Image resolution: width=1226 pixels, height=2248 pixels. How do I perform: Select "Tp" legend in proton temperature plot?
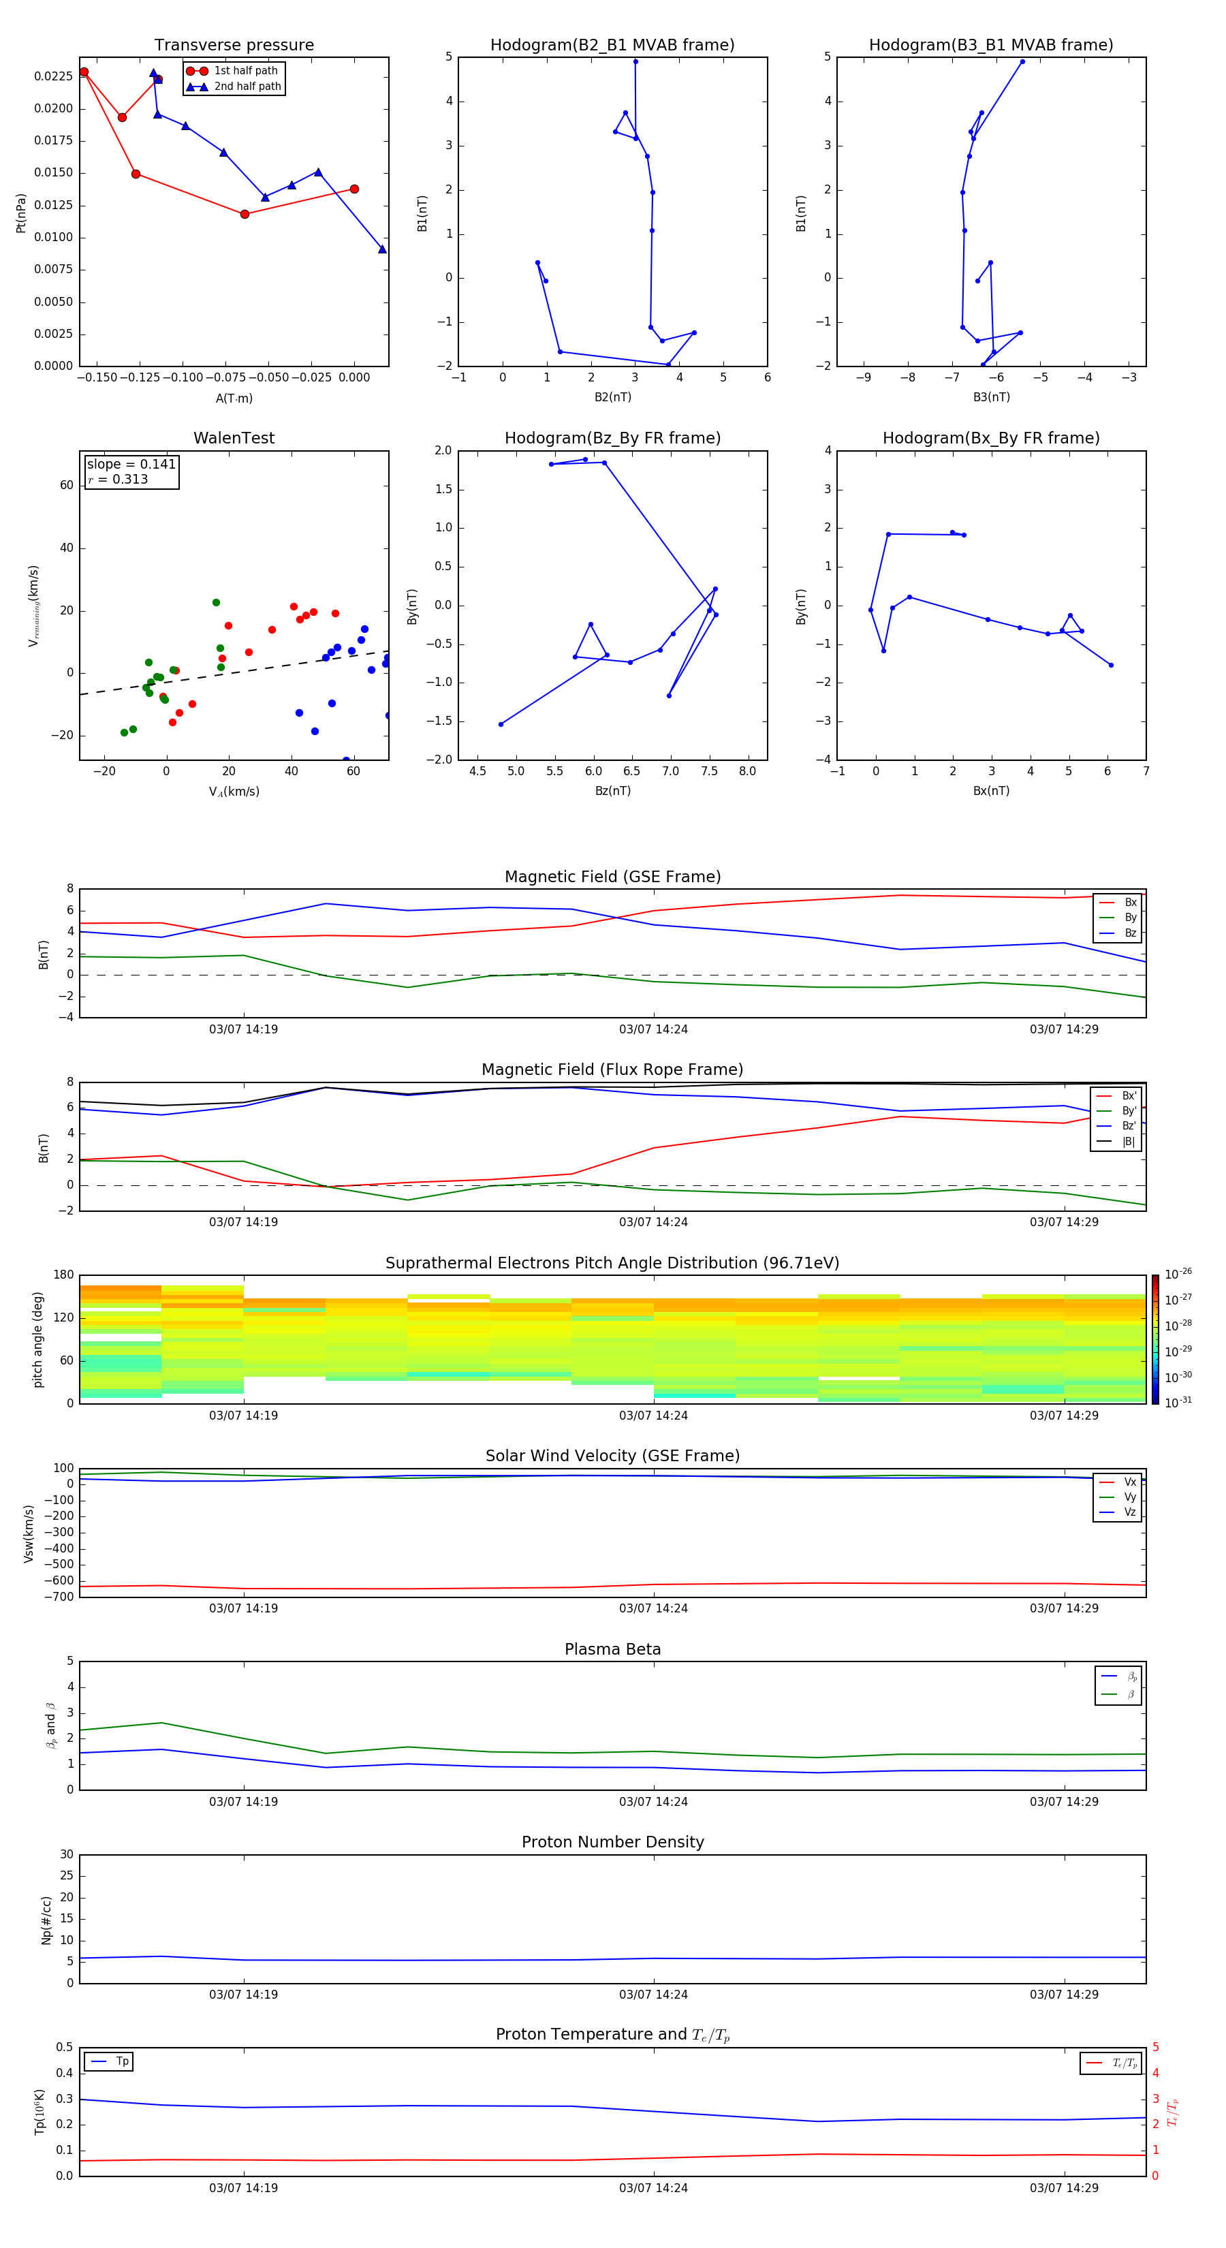(x=109, y=2061)
